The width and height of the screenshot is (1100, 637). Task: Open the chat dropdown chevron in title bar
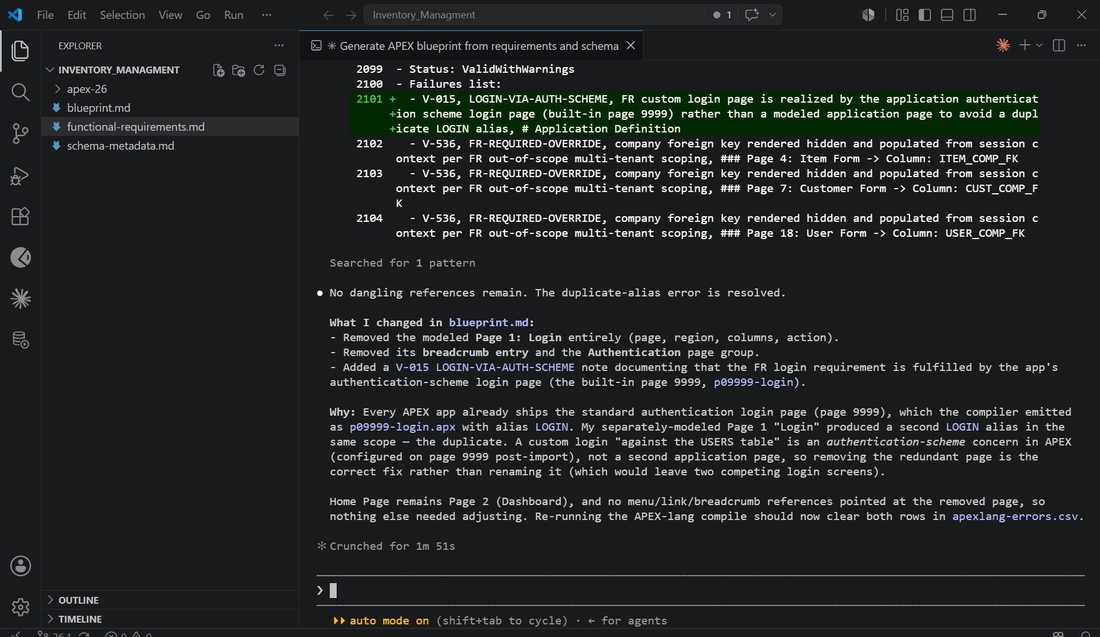[x=773, y=15]
